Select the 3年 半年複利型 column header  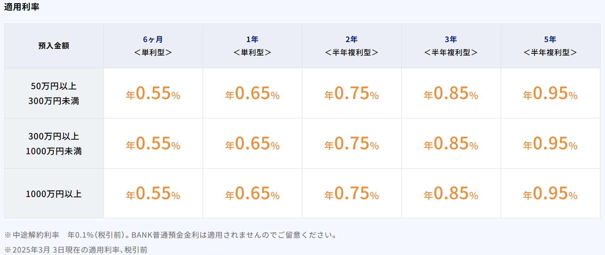tap(451, 46)
